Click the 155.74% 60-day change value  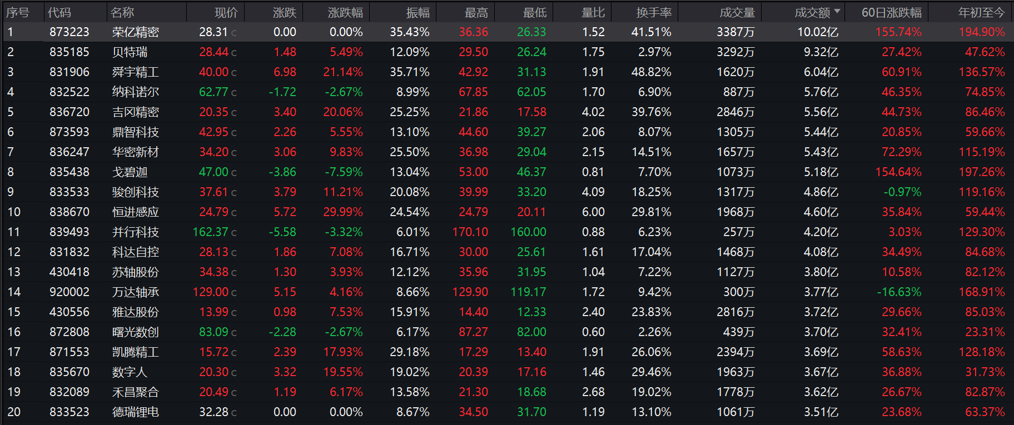tap(898, 32)
